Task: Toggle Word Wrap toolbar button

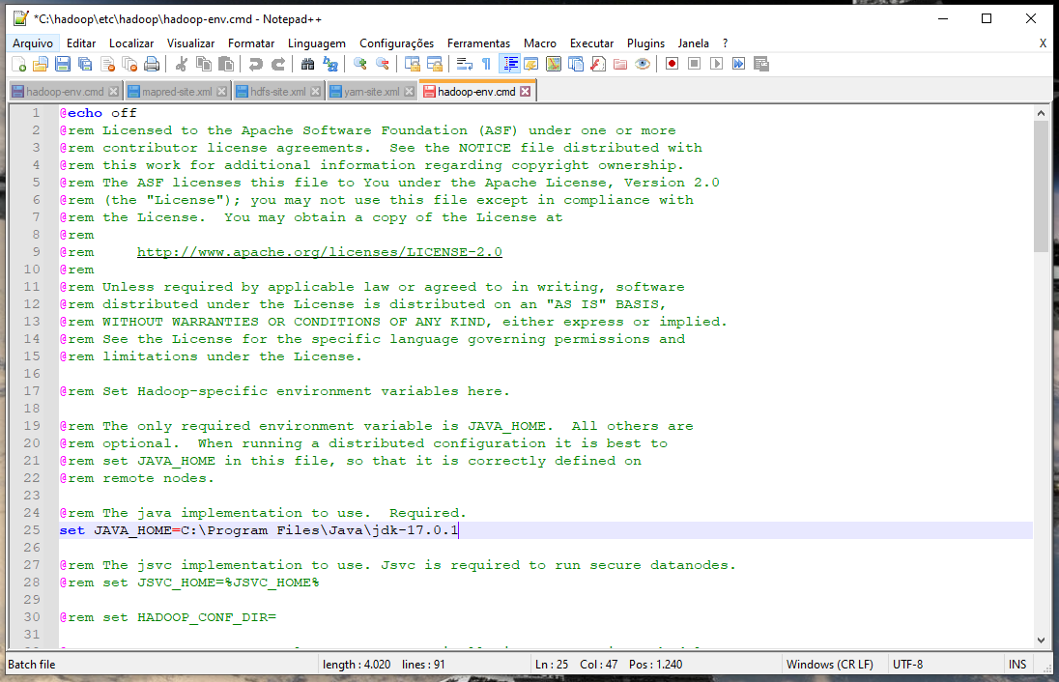Action: tap(464, 64)
